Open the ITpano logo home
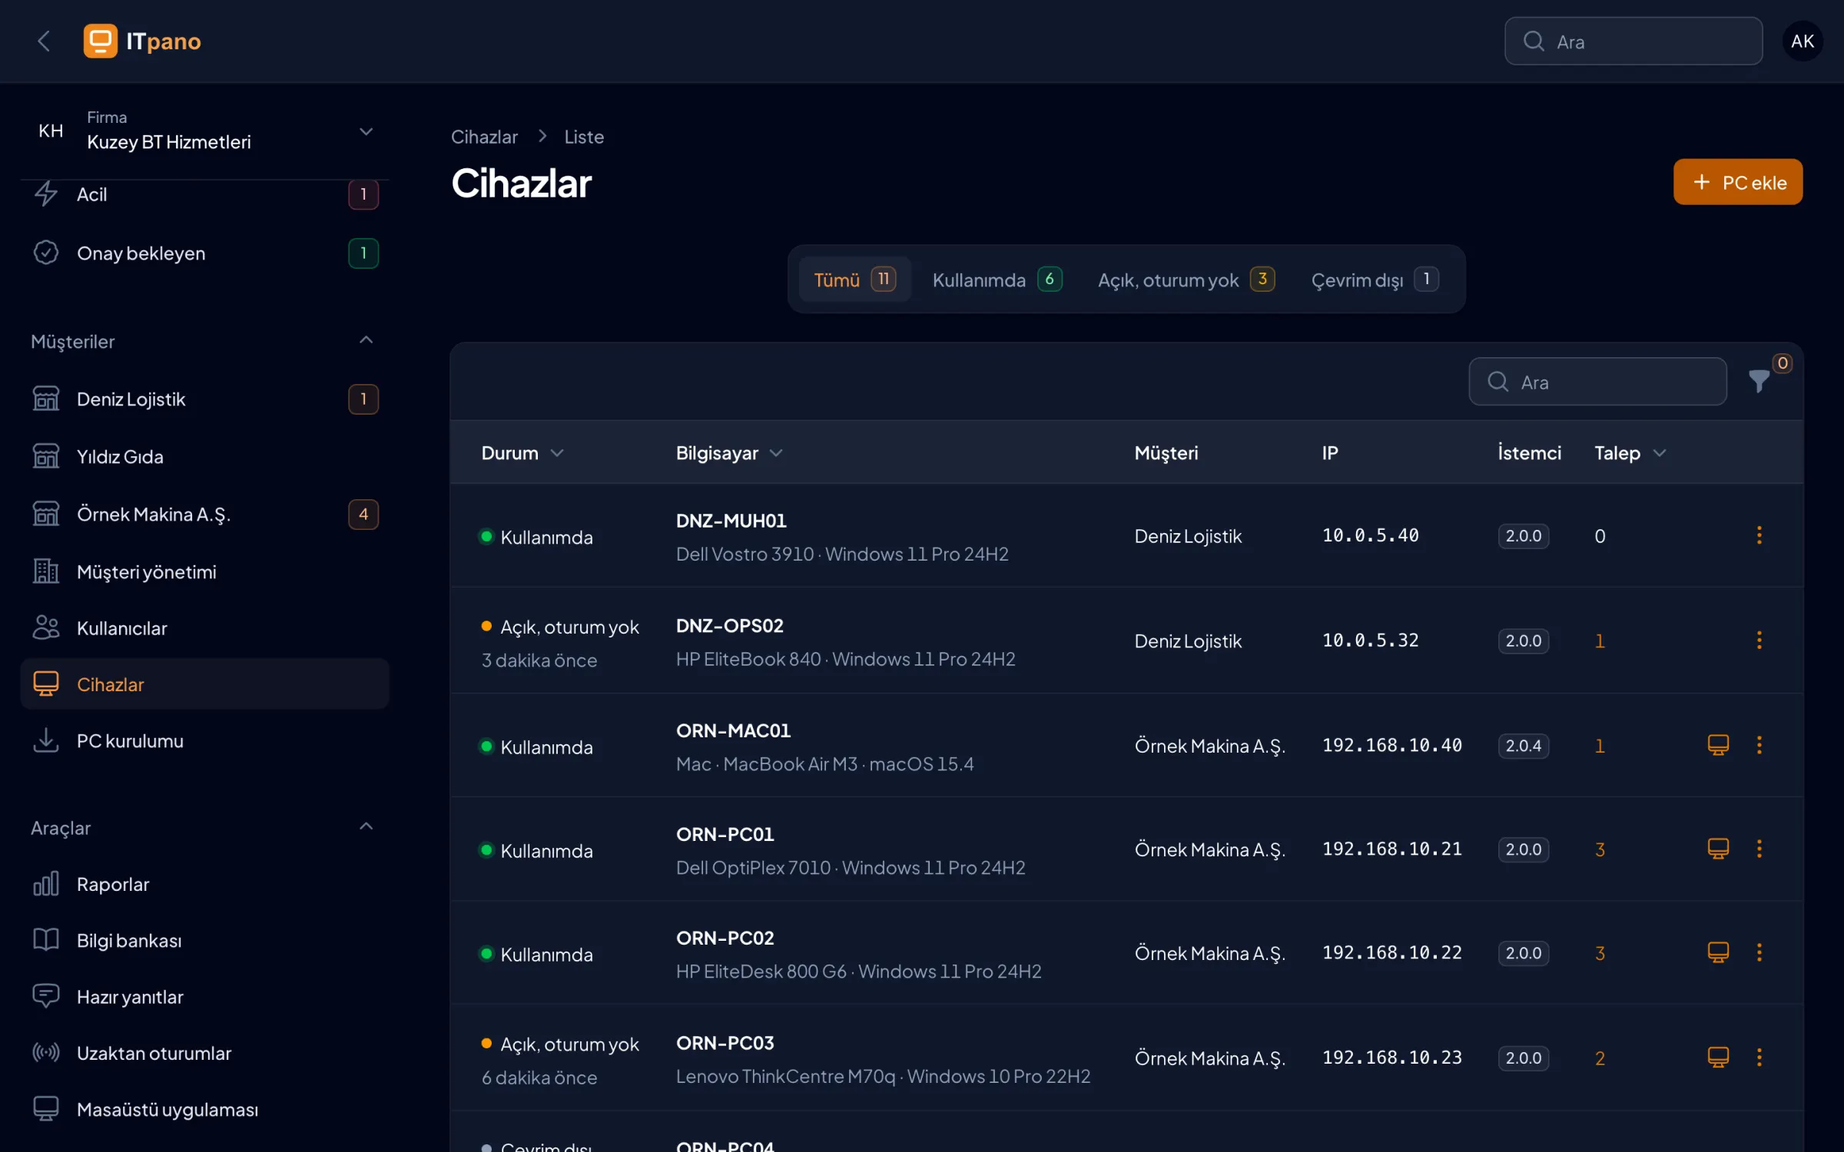Image resolution: width=1844 pixels, height=1152 pixels. coord(142,41)
